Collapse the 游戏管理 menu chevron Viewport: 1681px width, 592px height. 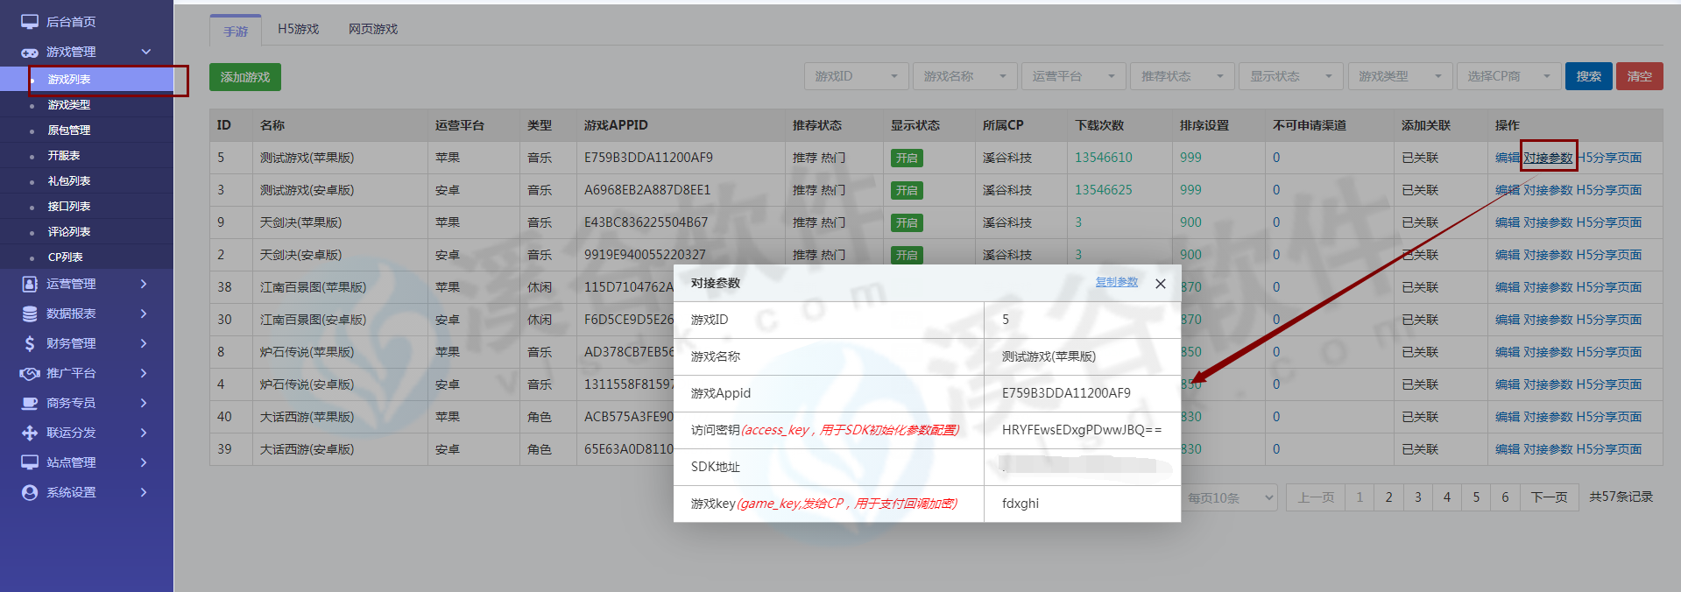[146, 52]
